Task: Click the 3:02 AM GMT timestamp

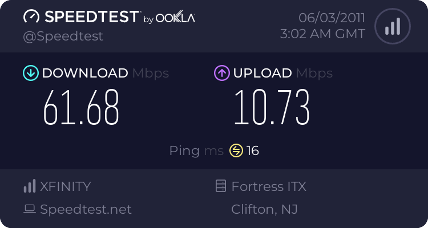Action: click(322, 34)
